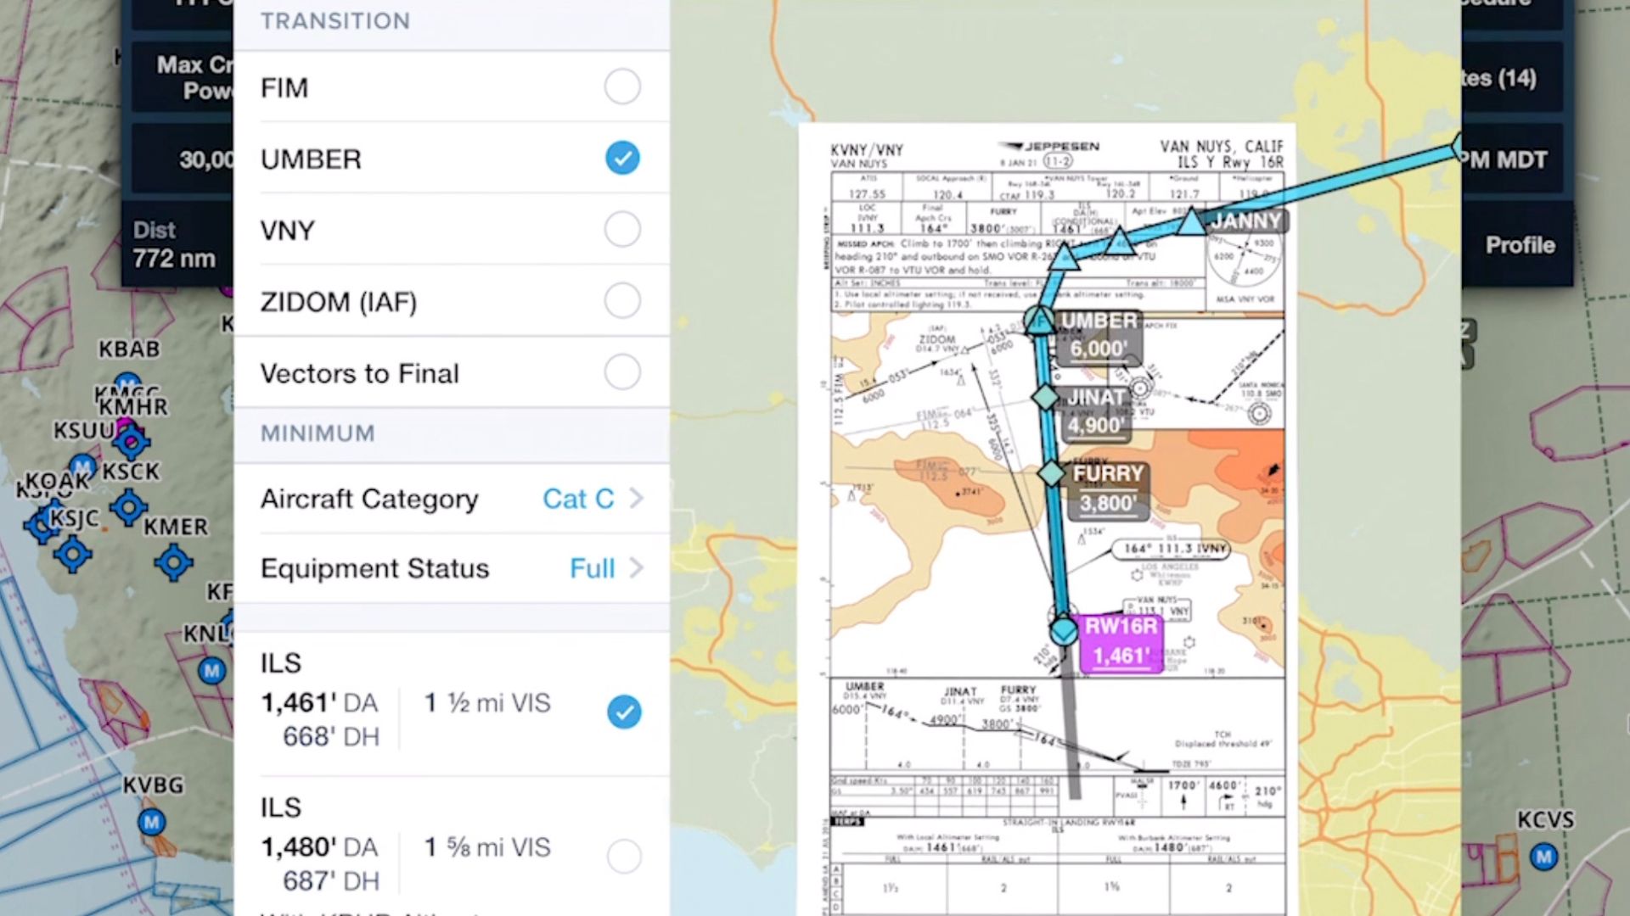Click the Aircraft Category row label
The width and height of the screenshot is (1630, 916).
(x=369, y=499)
